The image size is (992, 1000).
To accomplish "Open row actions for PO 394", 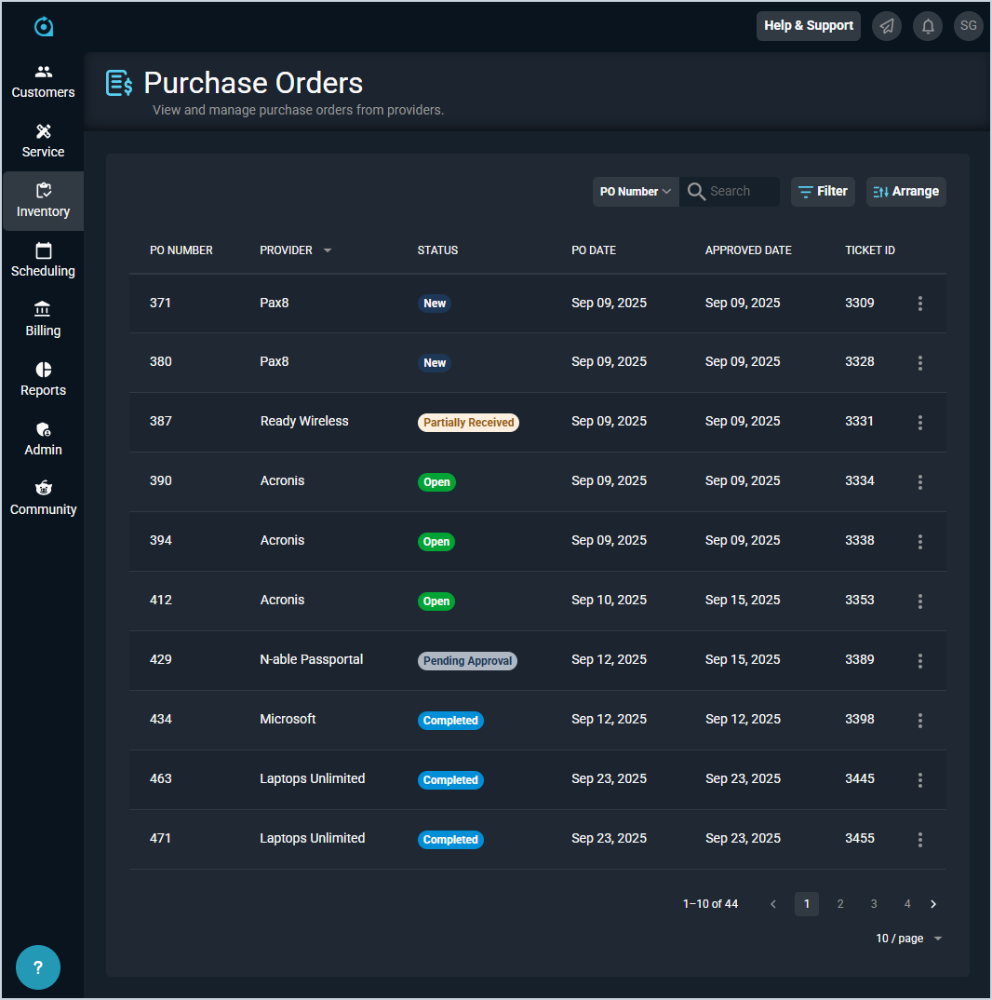I will point(920,542).
